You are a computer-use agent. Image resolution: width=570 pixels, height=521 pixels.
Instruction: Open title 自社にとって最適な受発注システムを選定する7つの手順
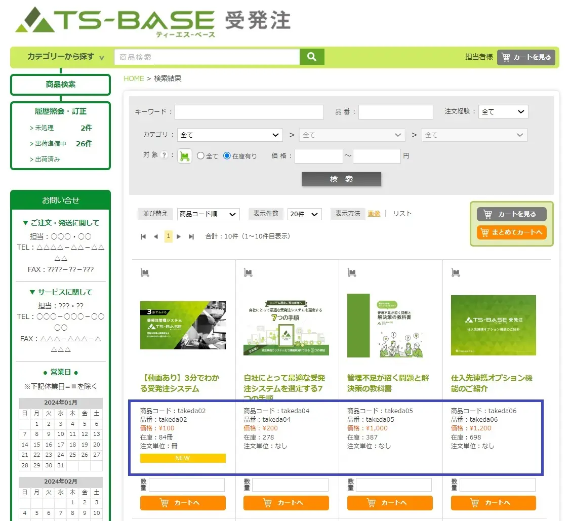tap(284, 387)
